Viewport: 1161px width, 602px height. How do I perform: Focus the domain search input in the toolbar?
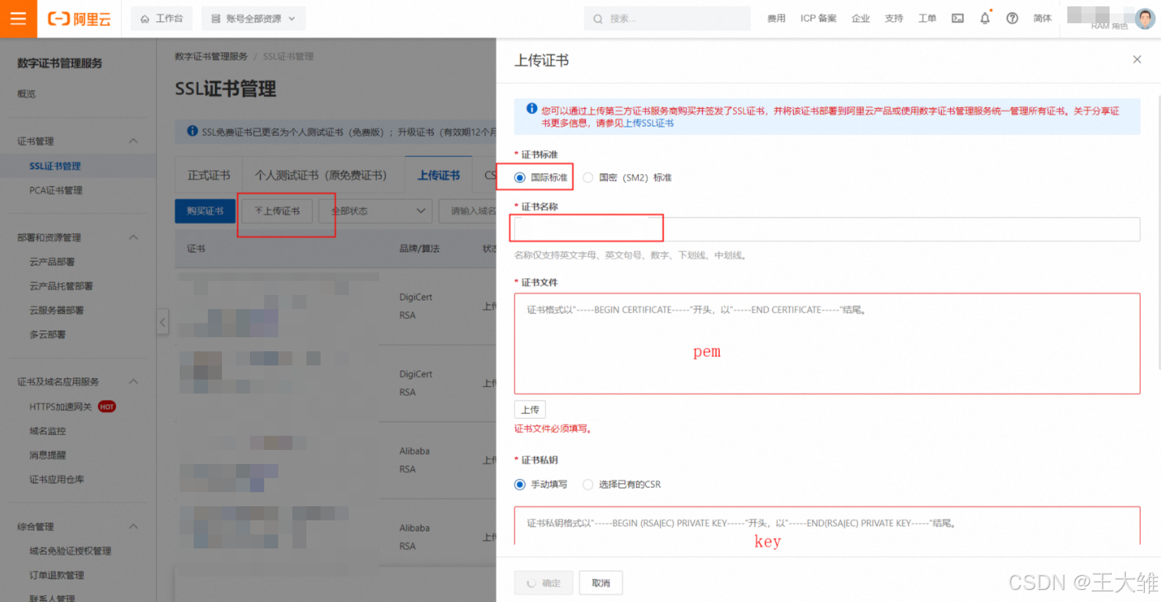click(x=467, y=211)
